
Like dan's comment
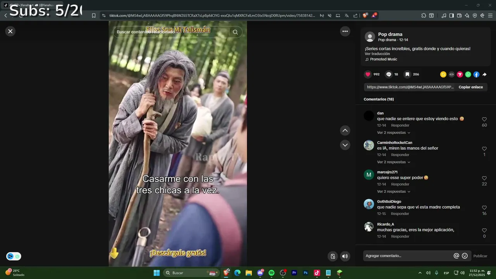(484, 119)
